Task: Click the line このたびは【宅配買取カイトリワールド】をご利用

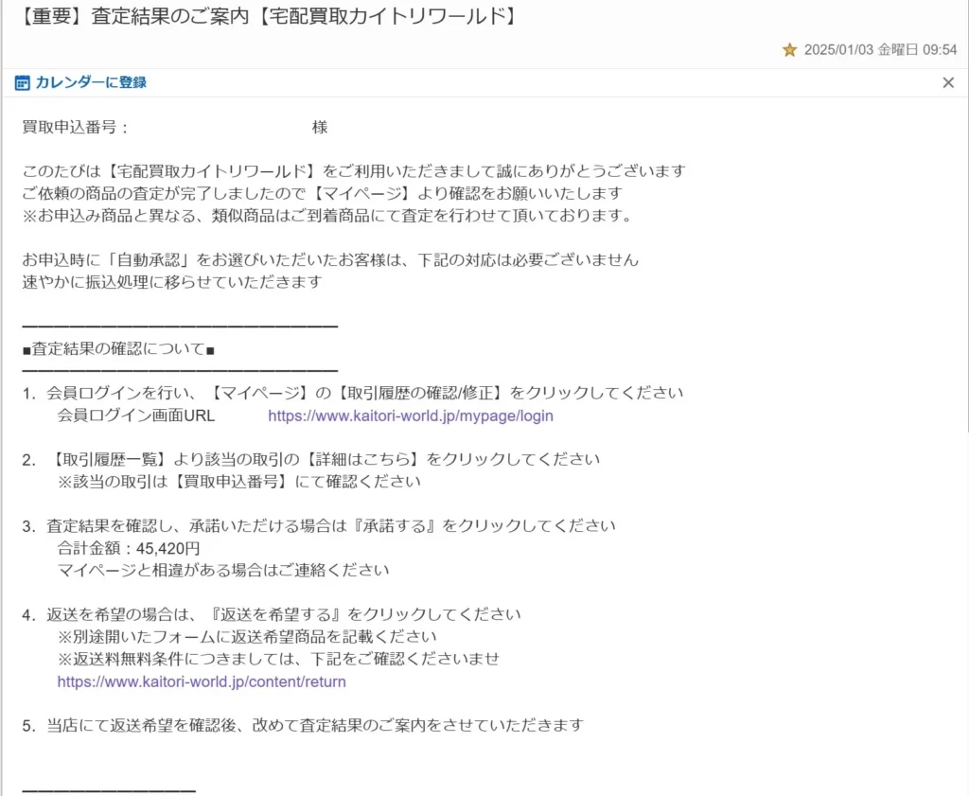Action: point(354,171)
